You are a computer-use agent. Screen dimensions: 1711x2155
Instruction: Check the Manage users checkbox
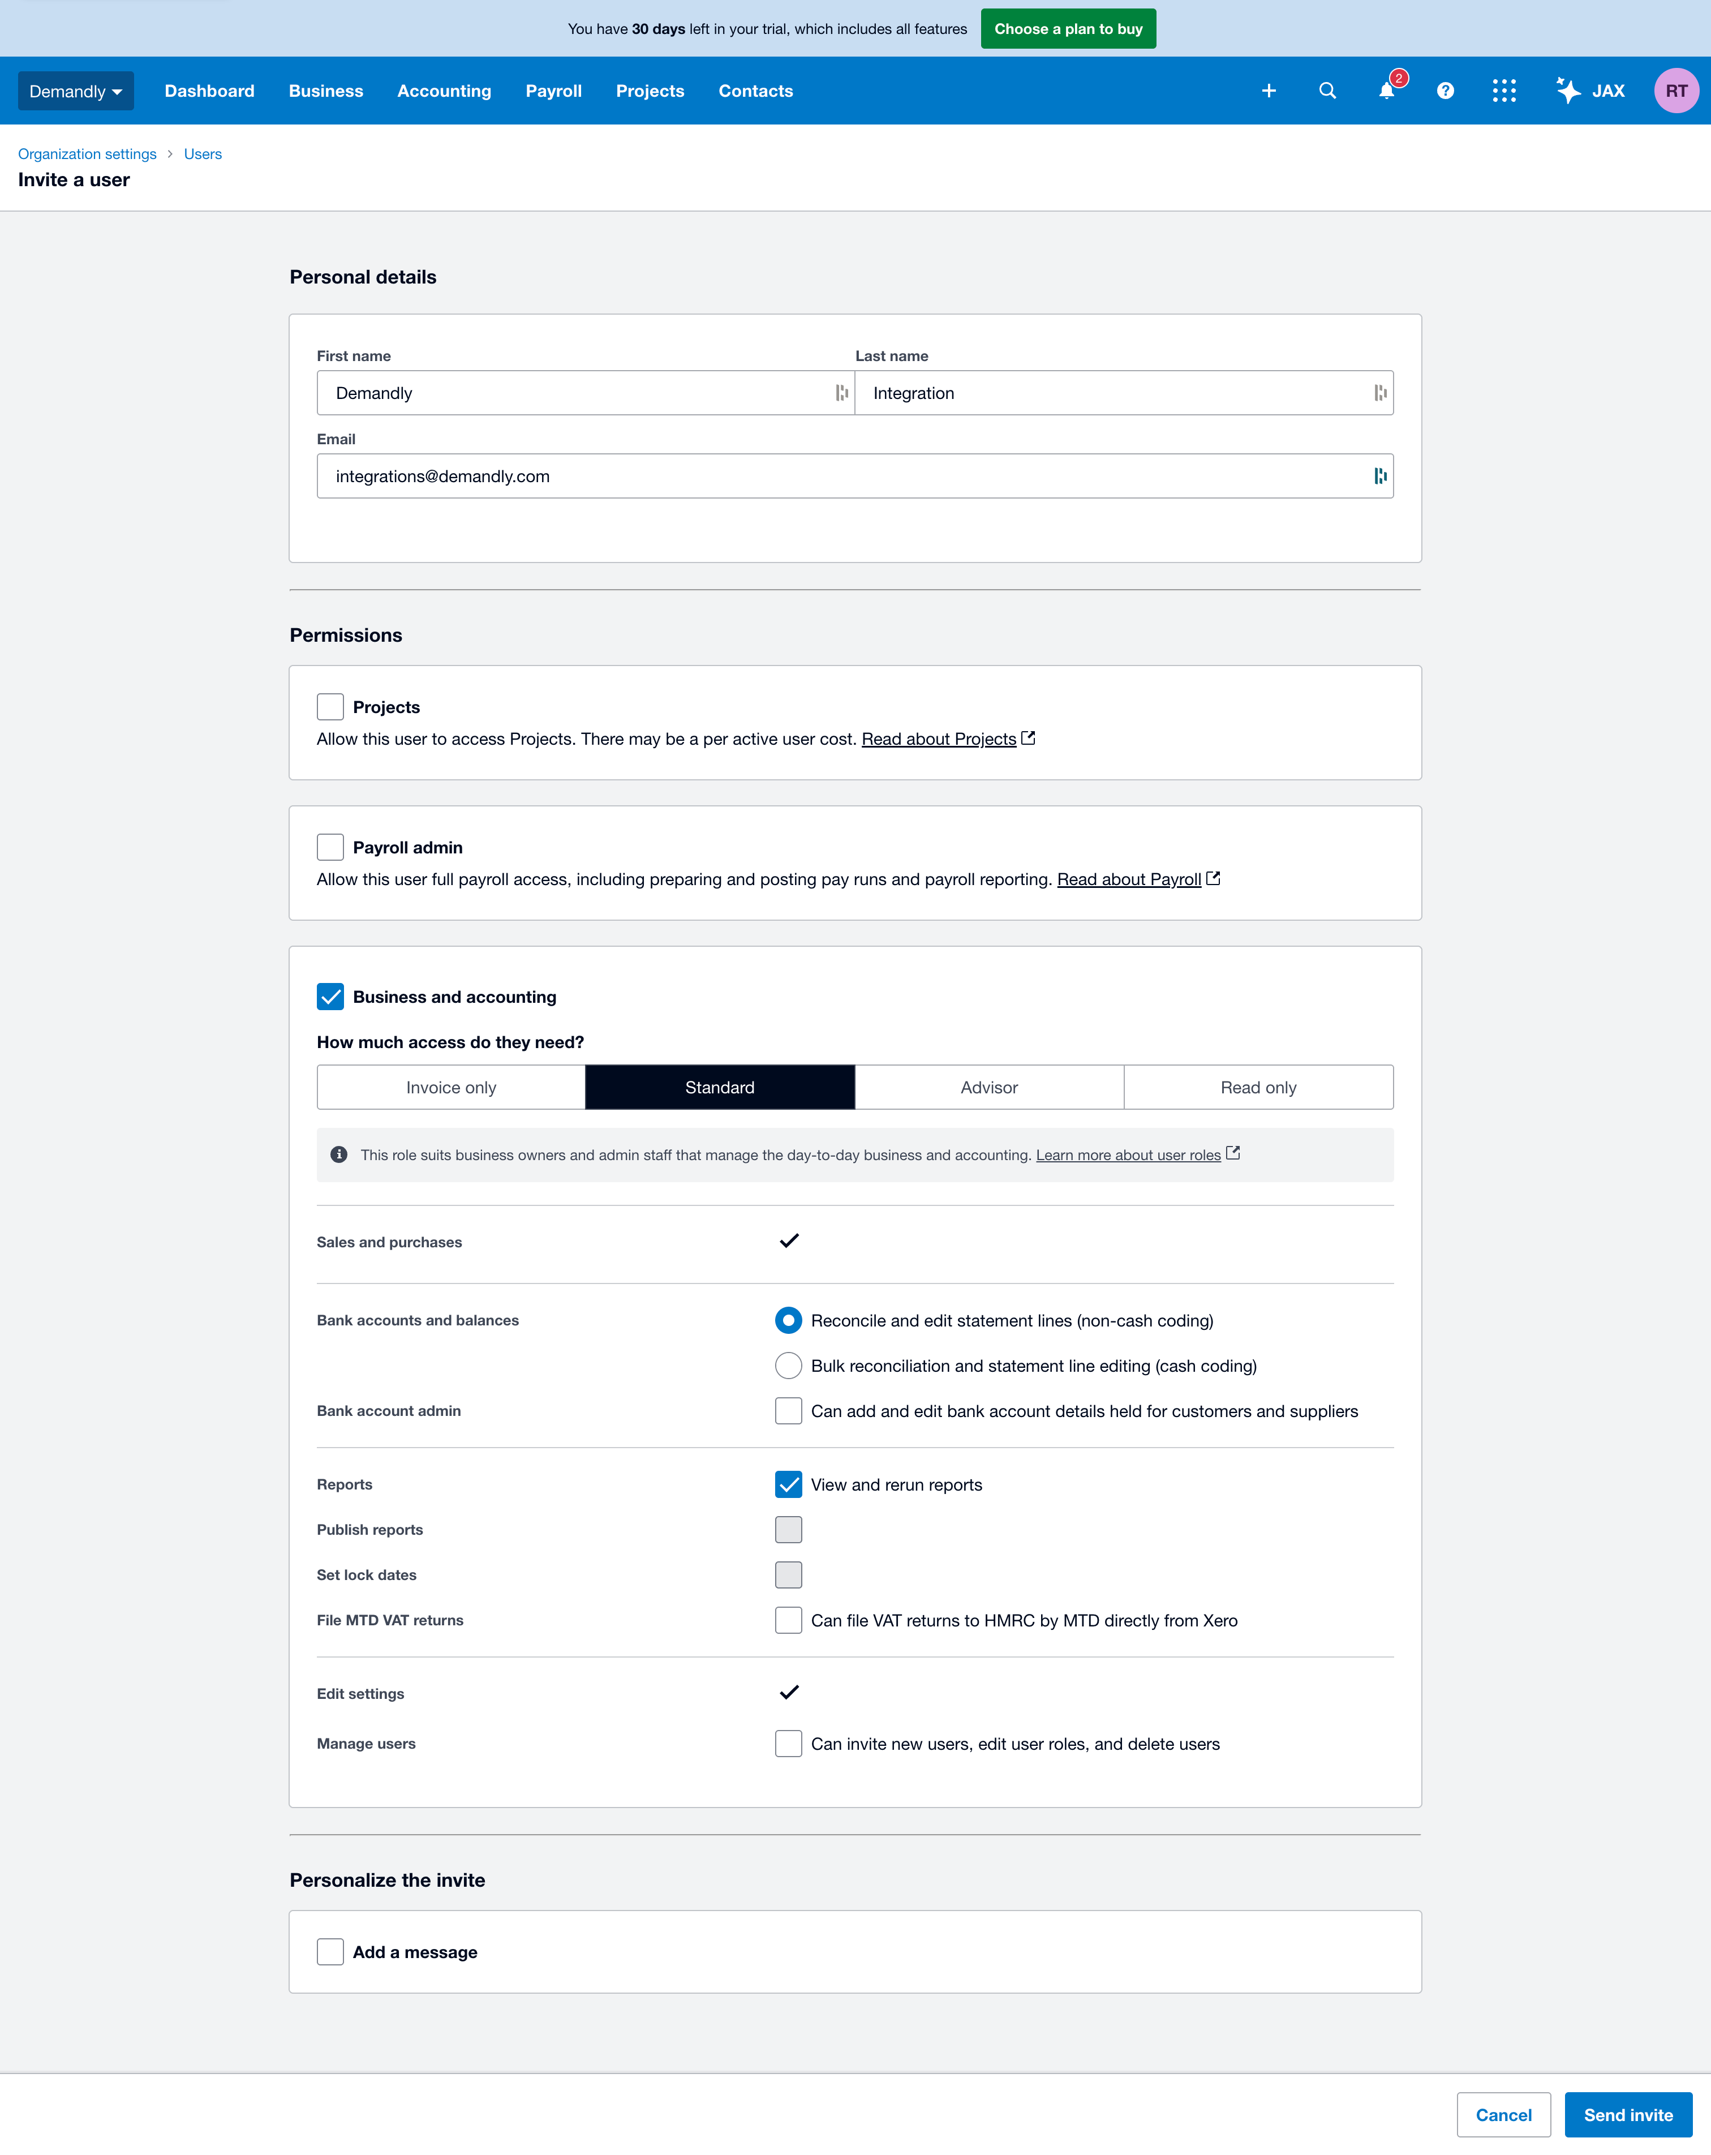[789, 1743]
